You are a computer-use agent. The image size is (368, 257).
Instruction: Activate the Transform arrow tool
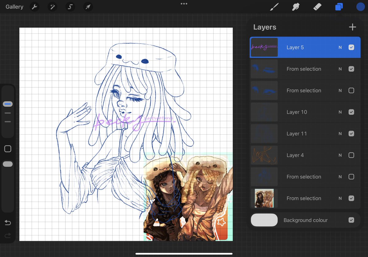click(x=88, y=7)
